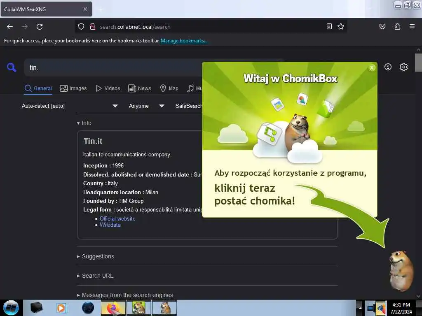Select the CollabVM SearXNG browser tab
This screenshot has height=316, width=422.
point(46,9)
